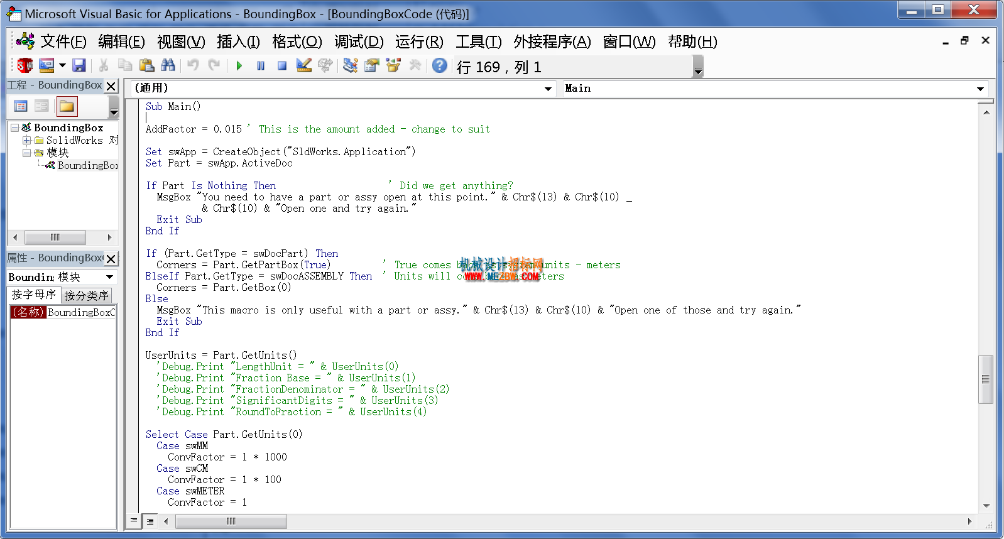The image size is (1004, 539).
Task: Click the Find binoculars icon
Action: [168, 65]
